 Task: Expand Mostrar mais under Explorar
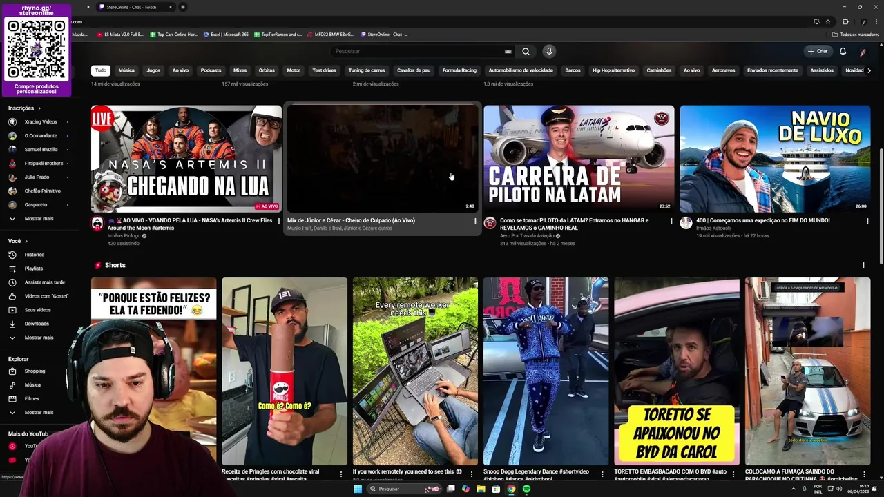pyautogui.click(x=39, y=413)
